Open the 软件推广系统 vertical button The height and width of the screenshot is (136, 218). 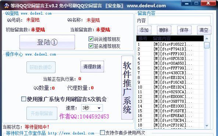pos(127,88)
